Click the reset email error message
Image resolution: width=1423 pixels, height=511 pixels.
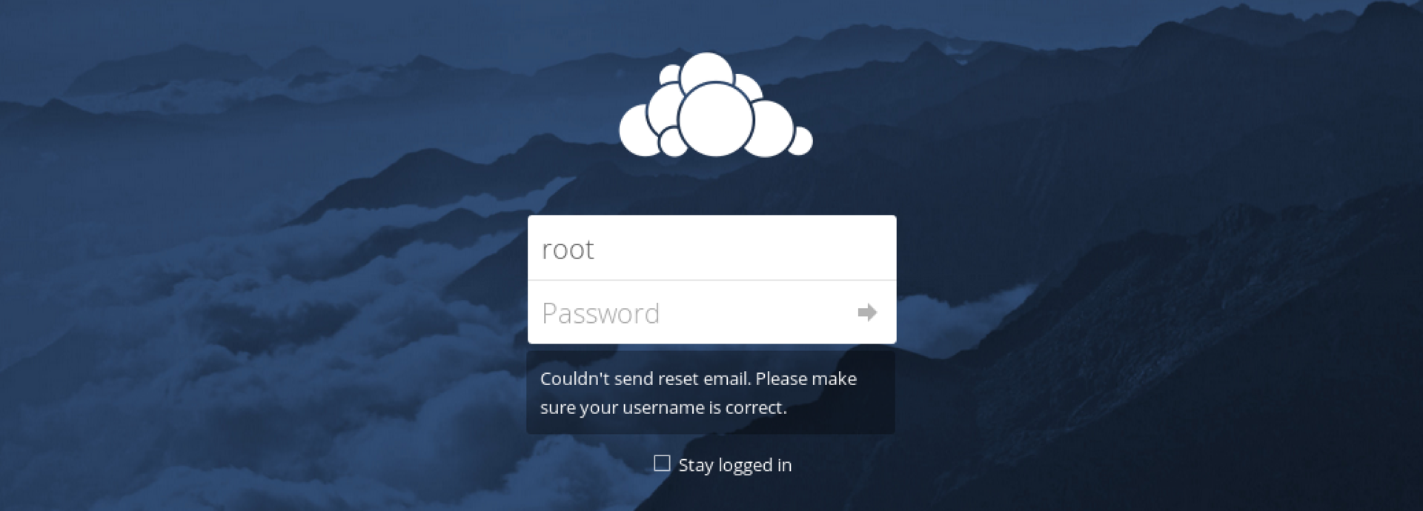(711, 393)
